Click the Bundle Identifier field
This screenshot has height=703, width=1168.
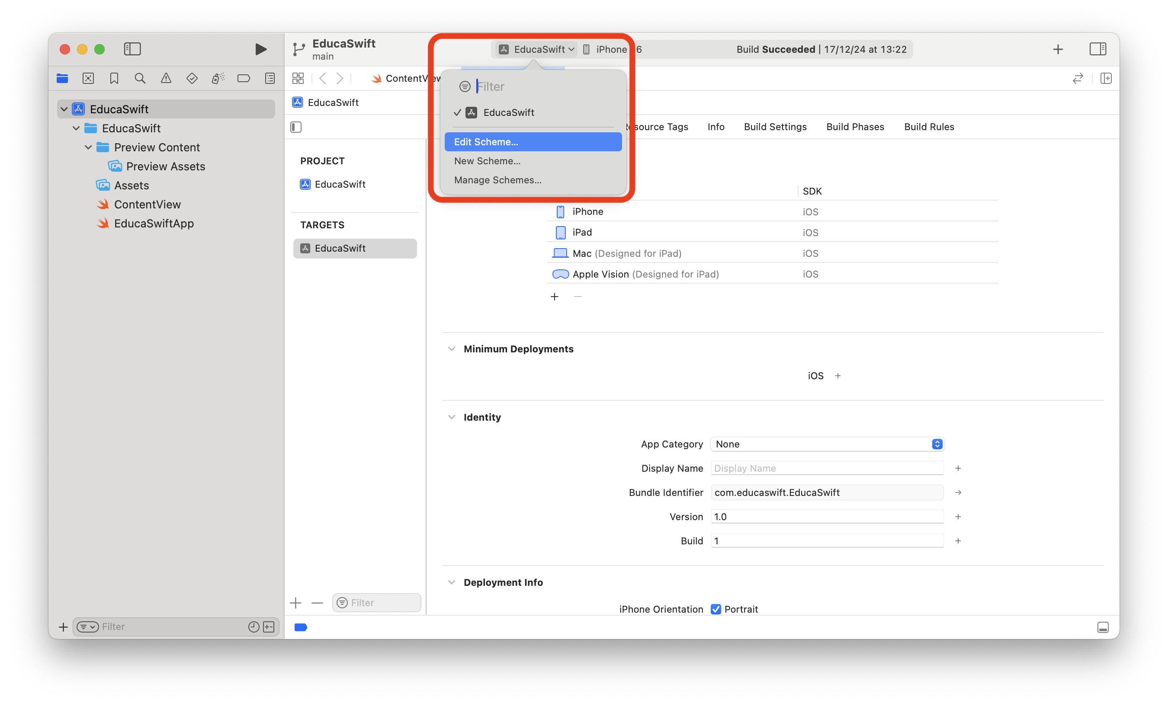click(x=827, y=492)
